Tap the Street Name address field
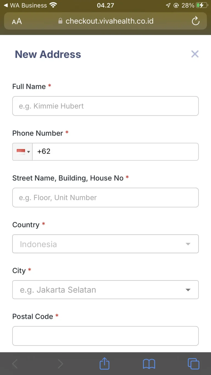211x375 pixels. (x=105, y=198)
